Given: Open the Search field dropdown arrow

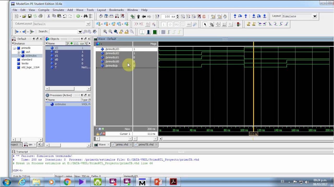Looking at the screenshot, I should (x=80, y=32).
